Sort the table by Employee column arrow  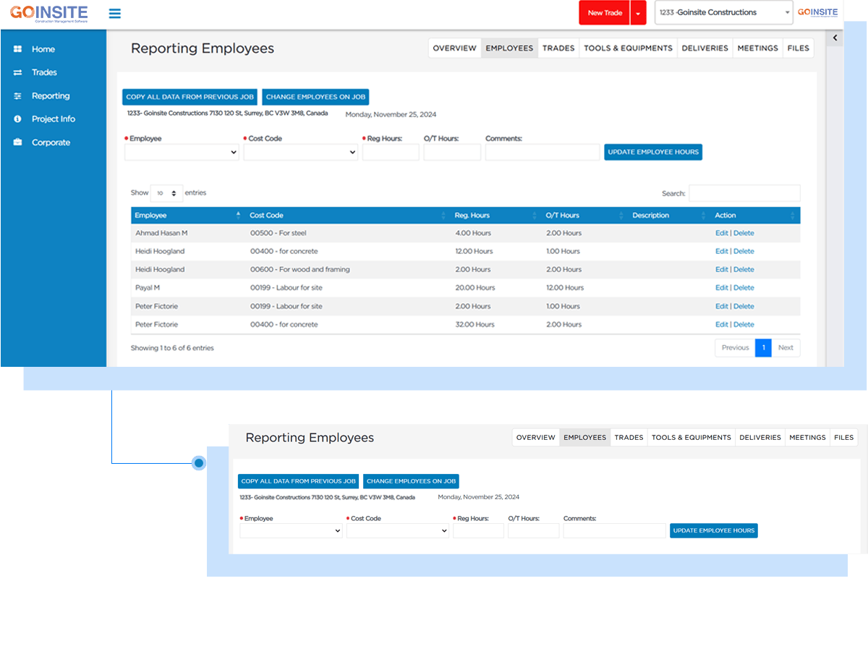point(239,216)
